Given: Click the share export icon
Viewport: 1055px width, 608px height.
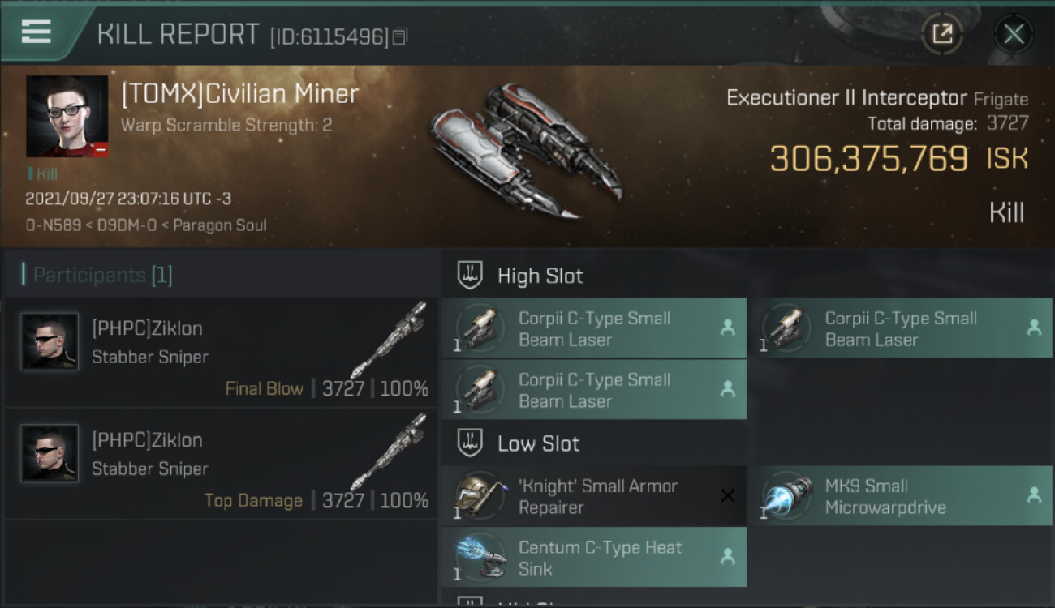Looking at the screenshot, I should [942, 34].
